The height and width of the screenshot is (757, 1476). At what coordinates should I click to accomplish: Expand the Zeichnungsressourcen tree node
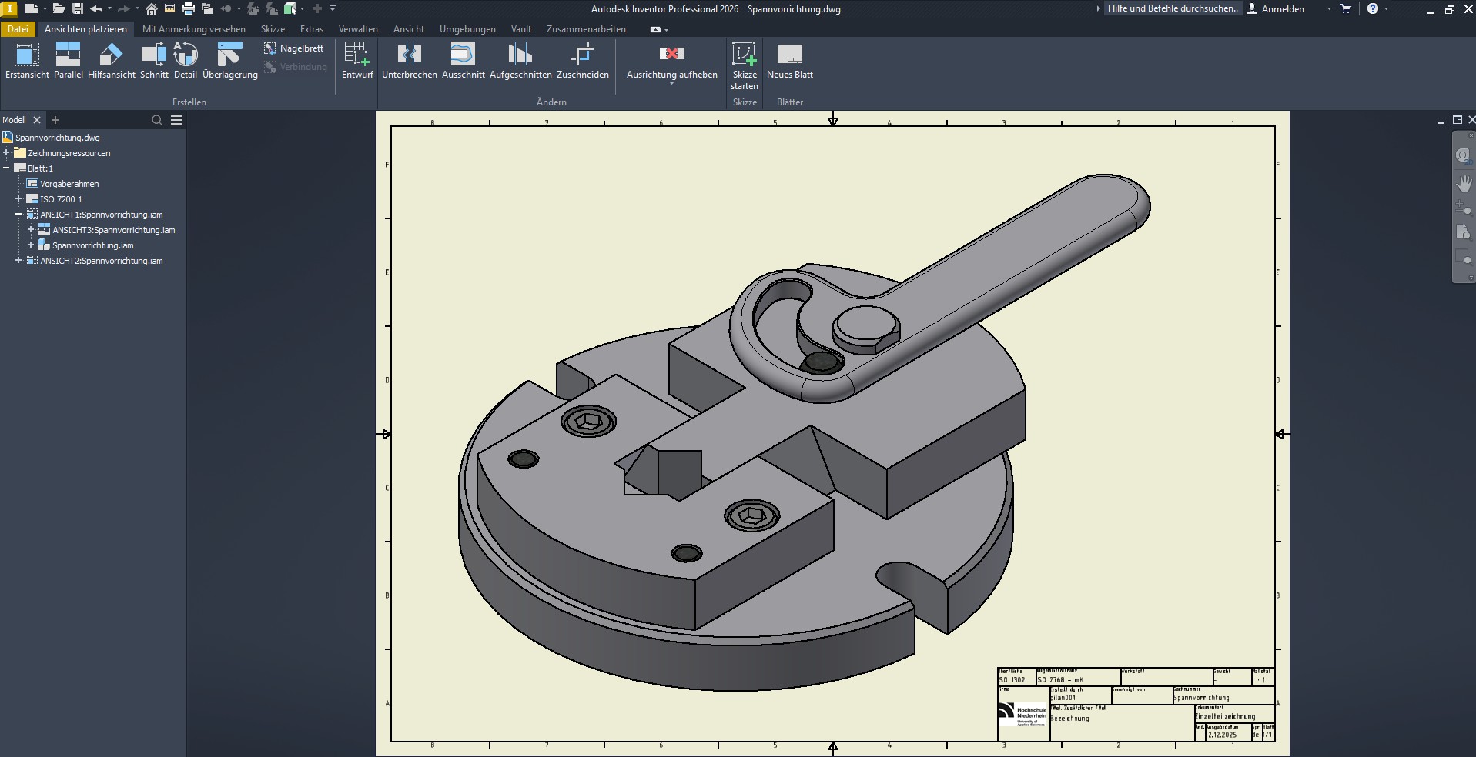click(x=6, y=153)
